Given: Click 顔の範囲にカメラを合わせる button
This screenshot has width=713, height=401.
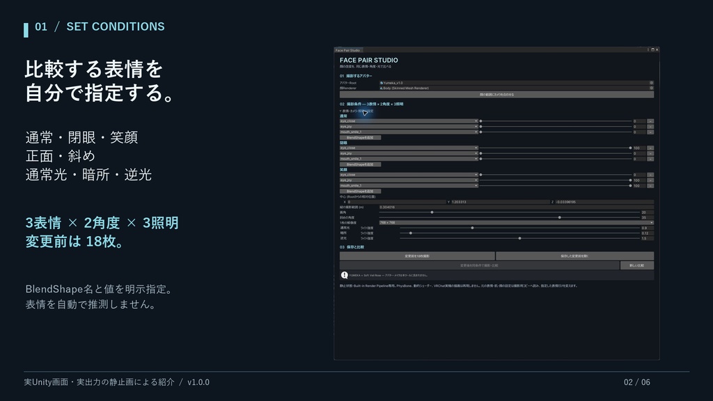Looking at the screenshot, I should 496,95.
